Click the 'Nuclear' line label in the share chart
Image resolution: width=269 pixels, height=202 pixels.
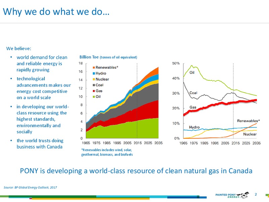pyautogui.click(x=250, y=134)
